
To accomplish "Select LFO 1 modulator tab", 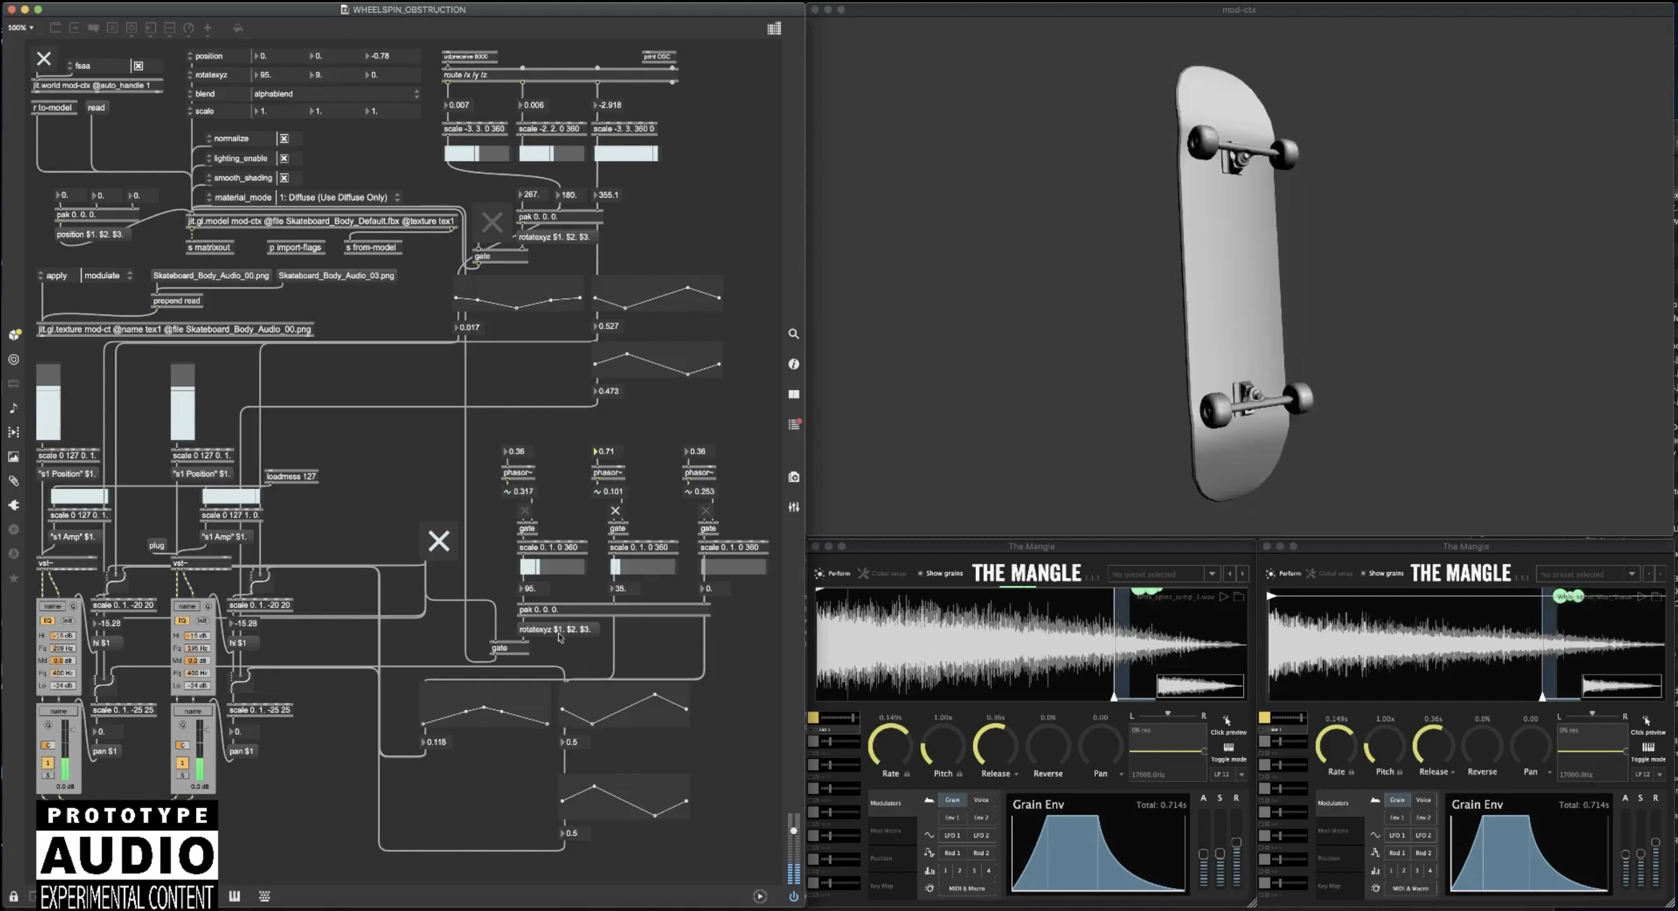I will pos(952,835).
